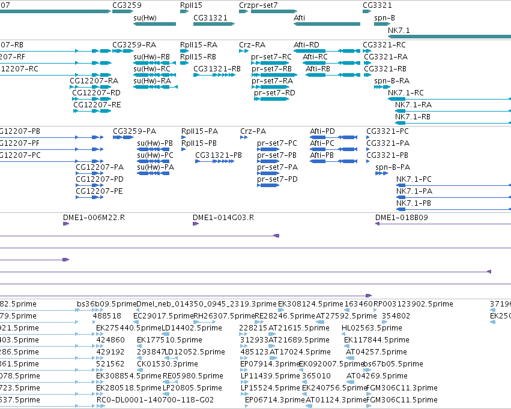Screen dimensions: 511x409
Task: Select the su(Hw)-RB transcript label
Action: pyautogui.click(x=151, y=57)
